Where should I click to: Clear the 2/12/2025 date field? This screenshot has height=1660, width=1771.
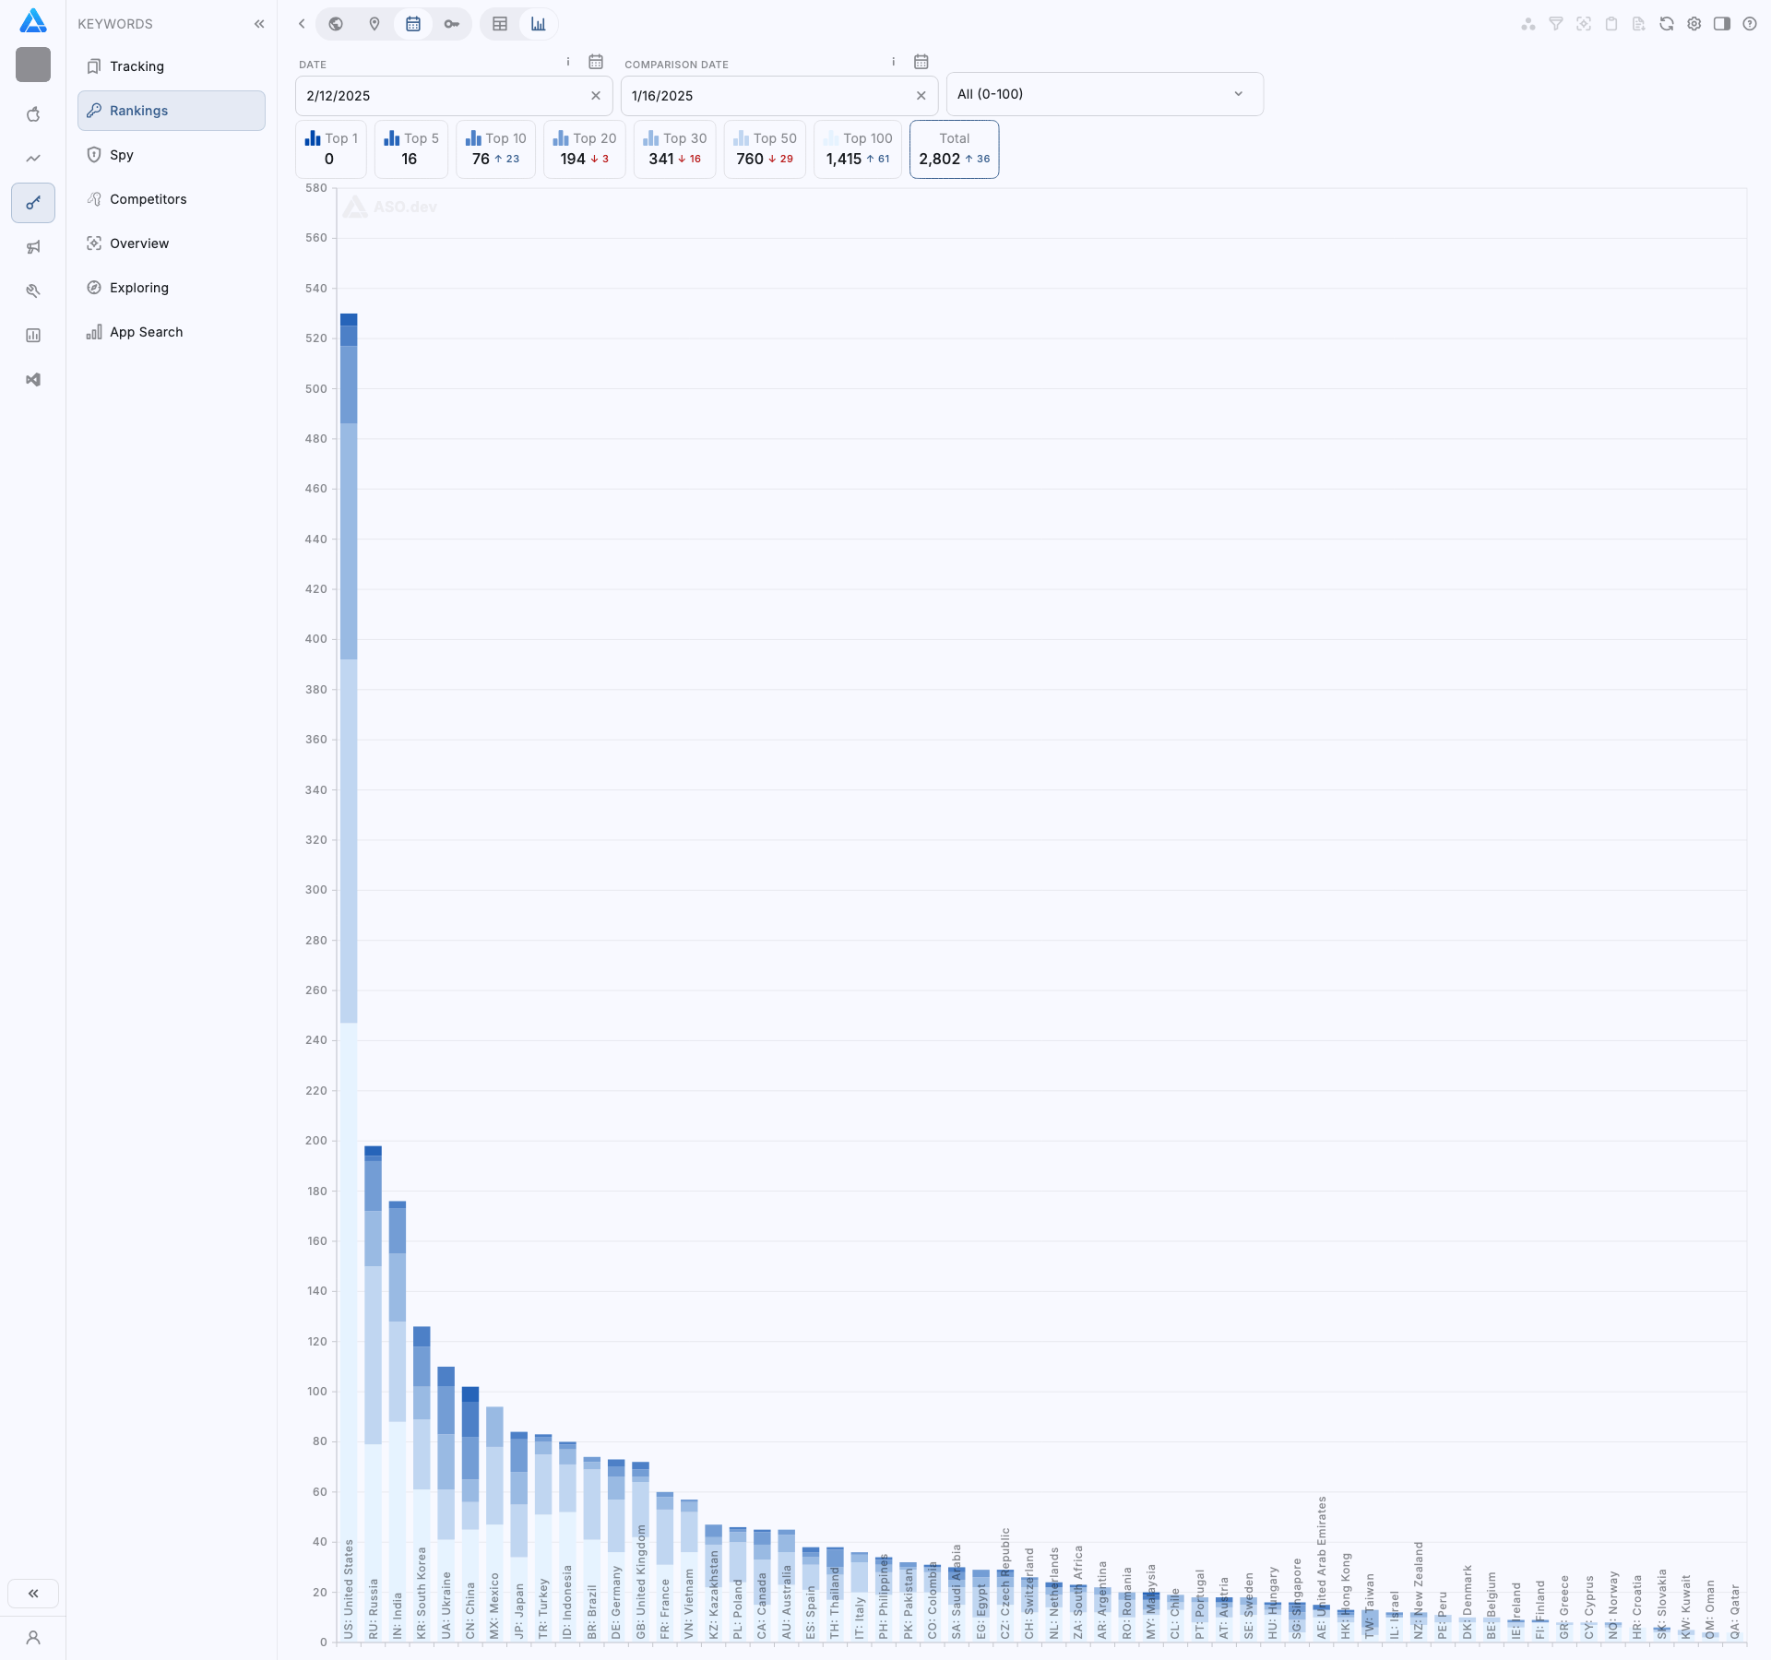click(596, 96)
